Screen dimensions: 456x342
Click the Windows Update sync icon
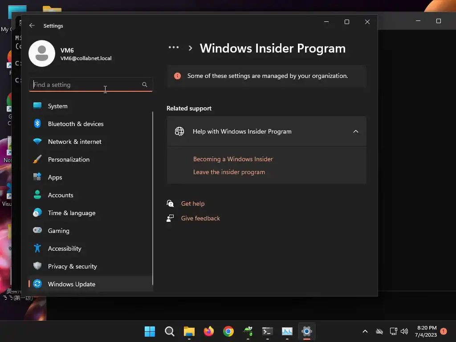coord(37,284)
